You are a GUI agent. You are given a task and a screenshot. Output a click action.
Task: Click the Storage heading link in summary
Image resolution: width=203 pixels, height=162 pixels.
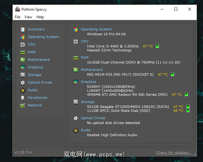[x=88, y=102]
